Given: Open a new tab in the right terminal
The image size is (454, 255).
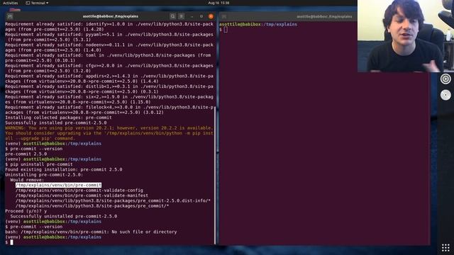Looking at the screenshot, I should coord(224,17).
